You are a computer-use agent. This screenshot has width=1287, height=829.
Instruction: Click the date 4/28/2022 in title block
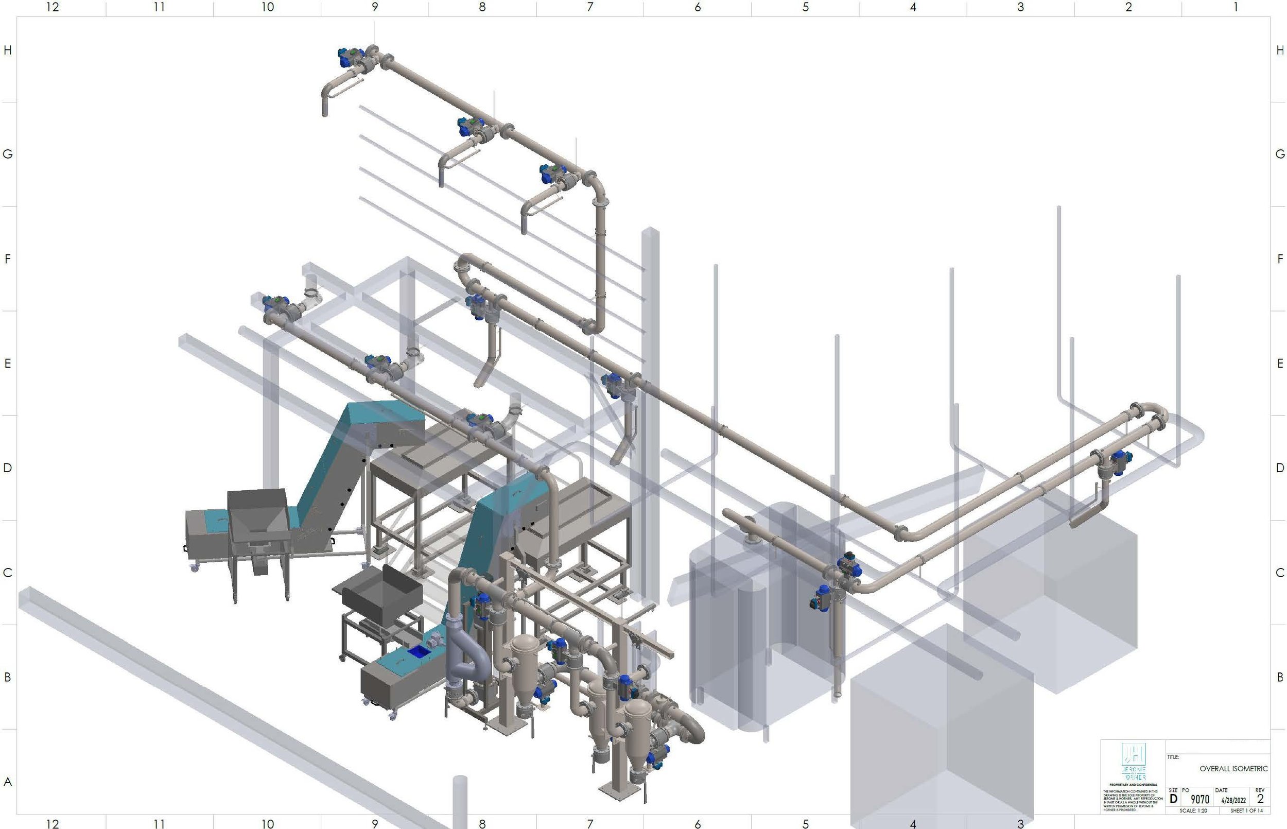pos(1233,801)
